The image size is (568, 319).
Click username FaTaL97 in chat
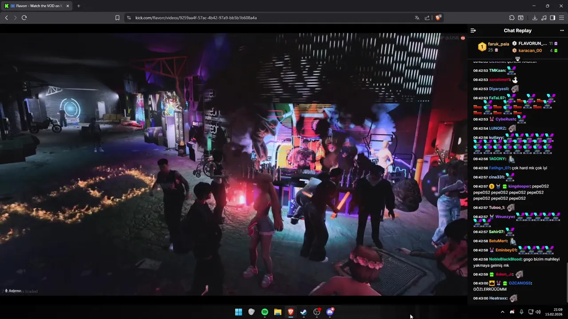[x=497, y=98]
